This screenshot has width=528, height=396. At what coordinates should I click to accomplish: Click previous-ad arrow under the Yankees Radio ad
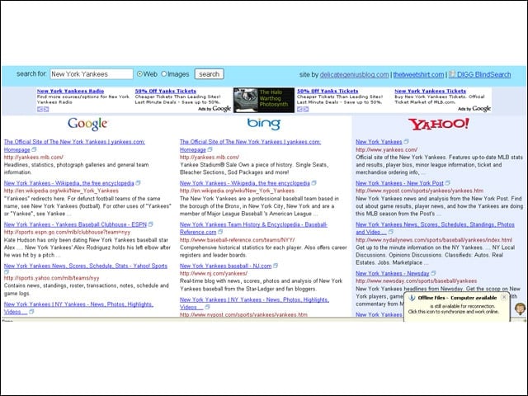point(40,109)
